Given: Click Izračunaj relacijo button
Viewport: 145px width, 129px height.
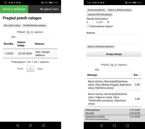Looking at the screenshot, I should click(x=96, y=10).
